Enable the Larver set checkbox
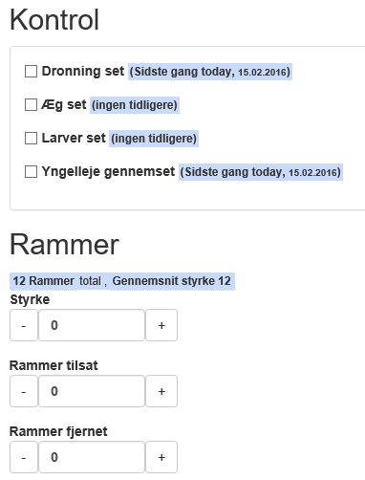Screen dimensions: 365x480 coord(31,139)
